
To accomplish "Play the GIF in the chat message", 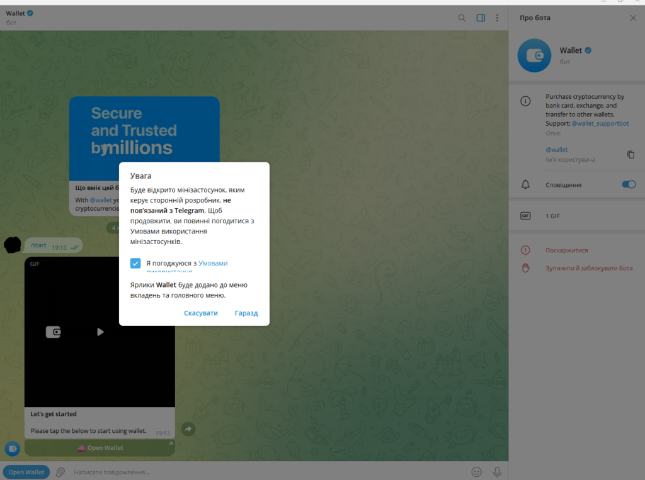I will pyautogui.click(x=100, y=332).
